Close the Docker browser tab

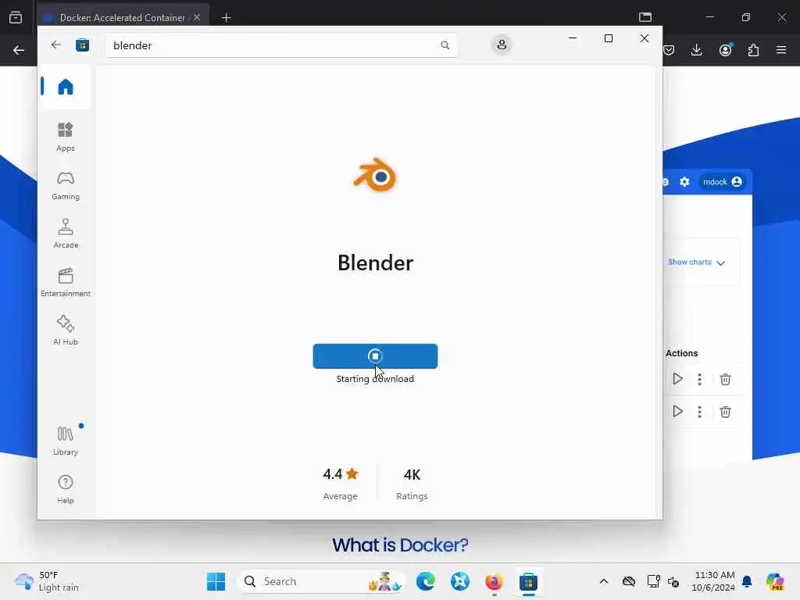[x=197, y=17]
